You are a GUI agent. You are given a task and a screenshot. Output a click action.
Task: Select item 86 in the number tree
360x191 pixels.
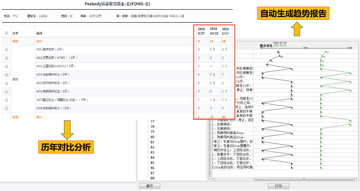click(152, 168)
